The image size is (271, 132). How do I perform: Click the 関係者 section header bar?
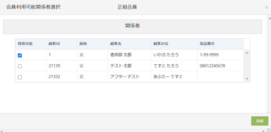coord(132,26)
